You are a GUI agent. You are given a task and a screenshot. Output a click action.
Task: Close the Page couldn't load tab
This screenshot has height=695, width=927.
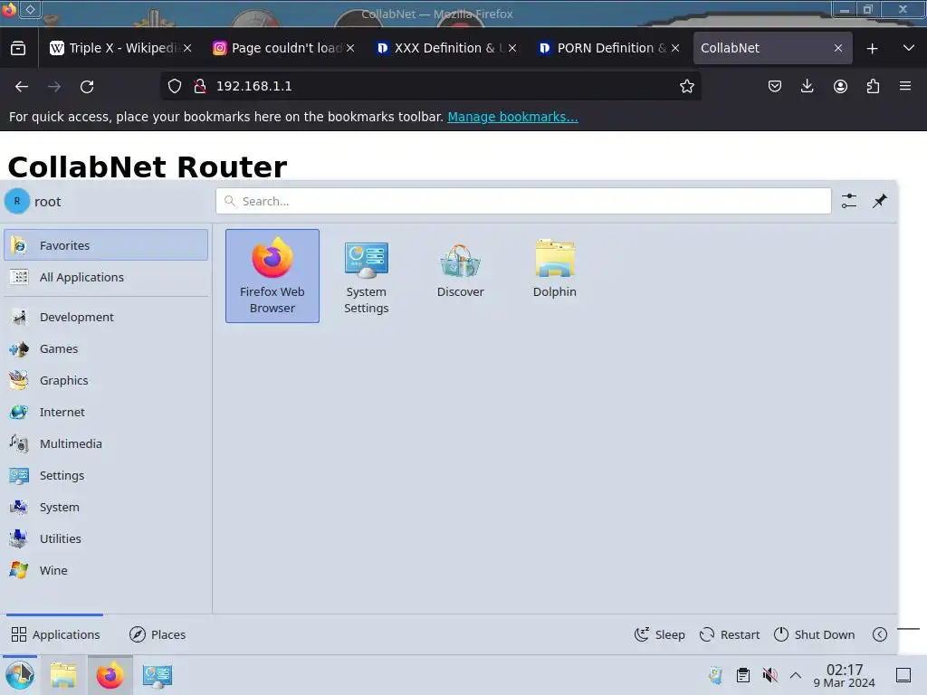coord(350,48)
